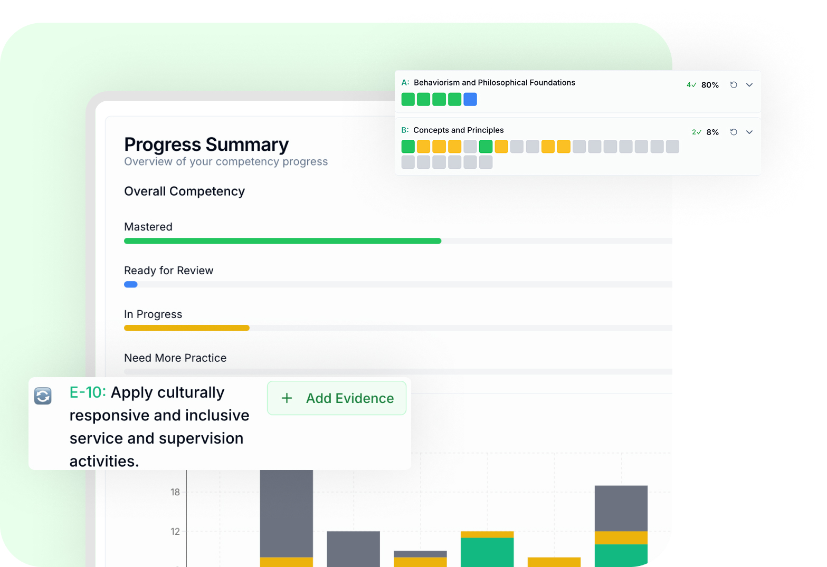827x567 pixels.
Task: Expand the Behaviorism and Philosophical Foundations section
Action: [x=749, y=84]
